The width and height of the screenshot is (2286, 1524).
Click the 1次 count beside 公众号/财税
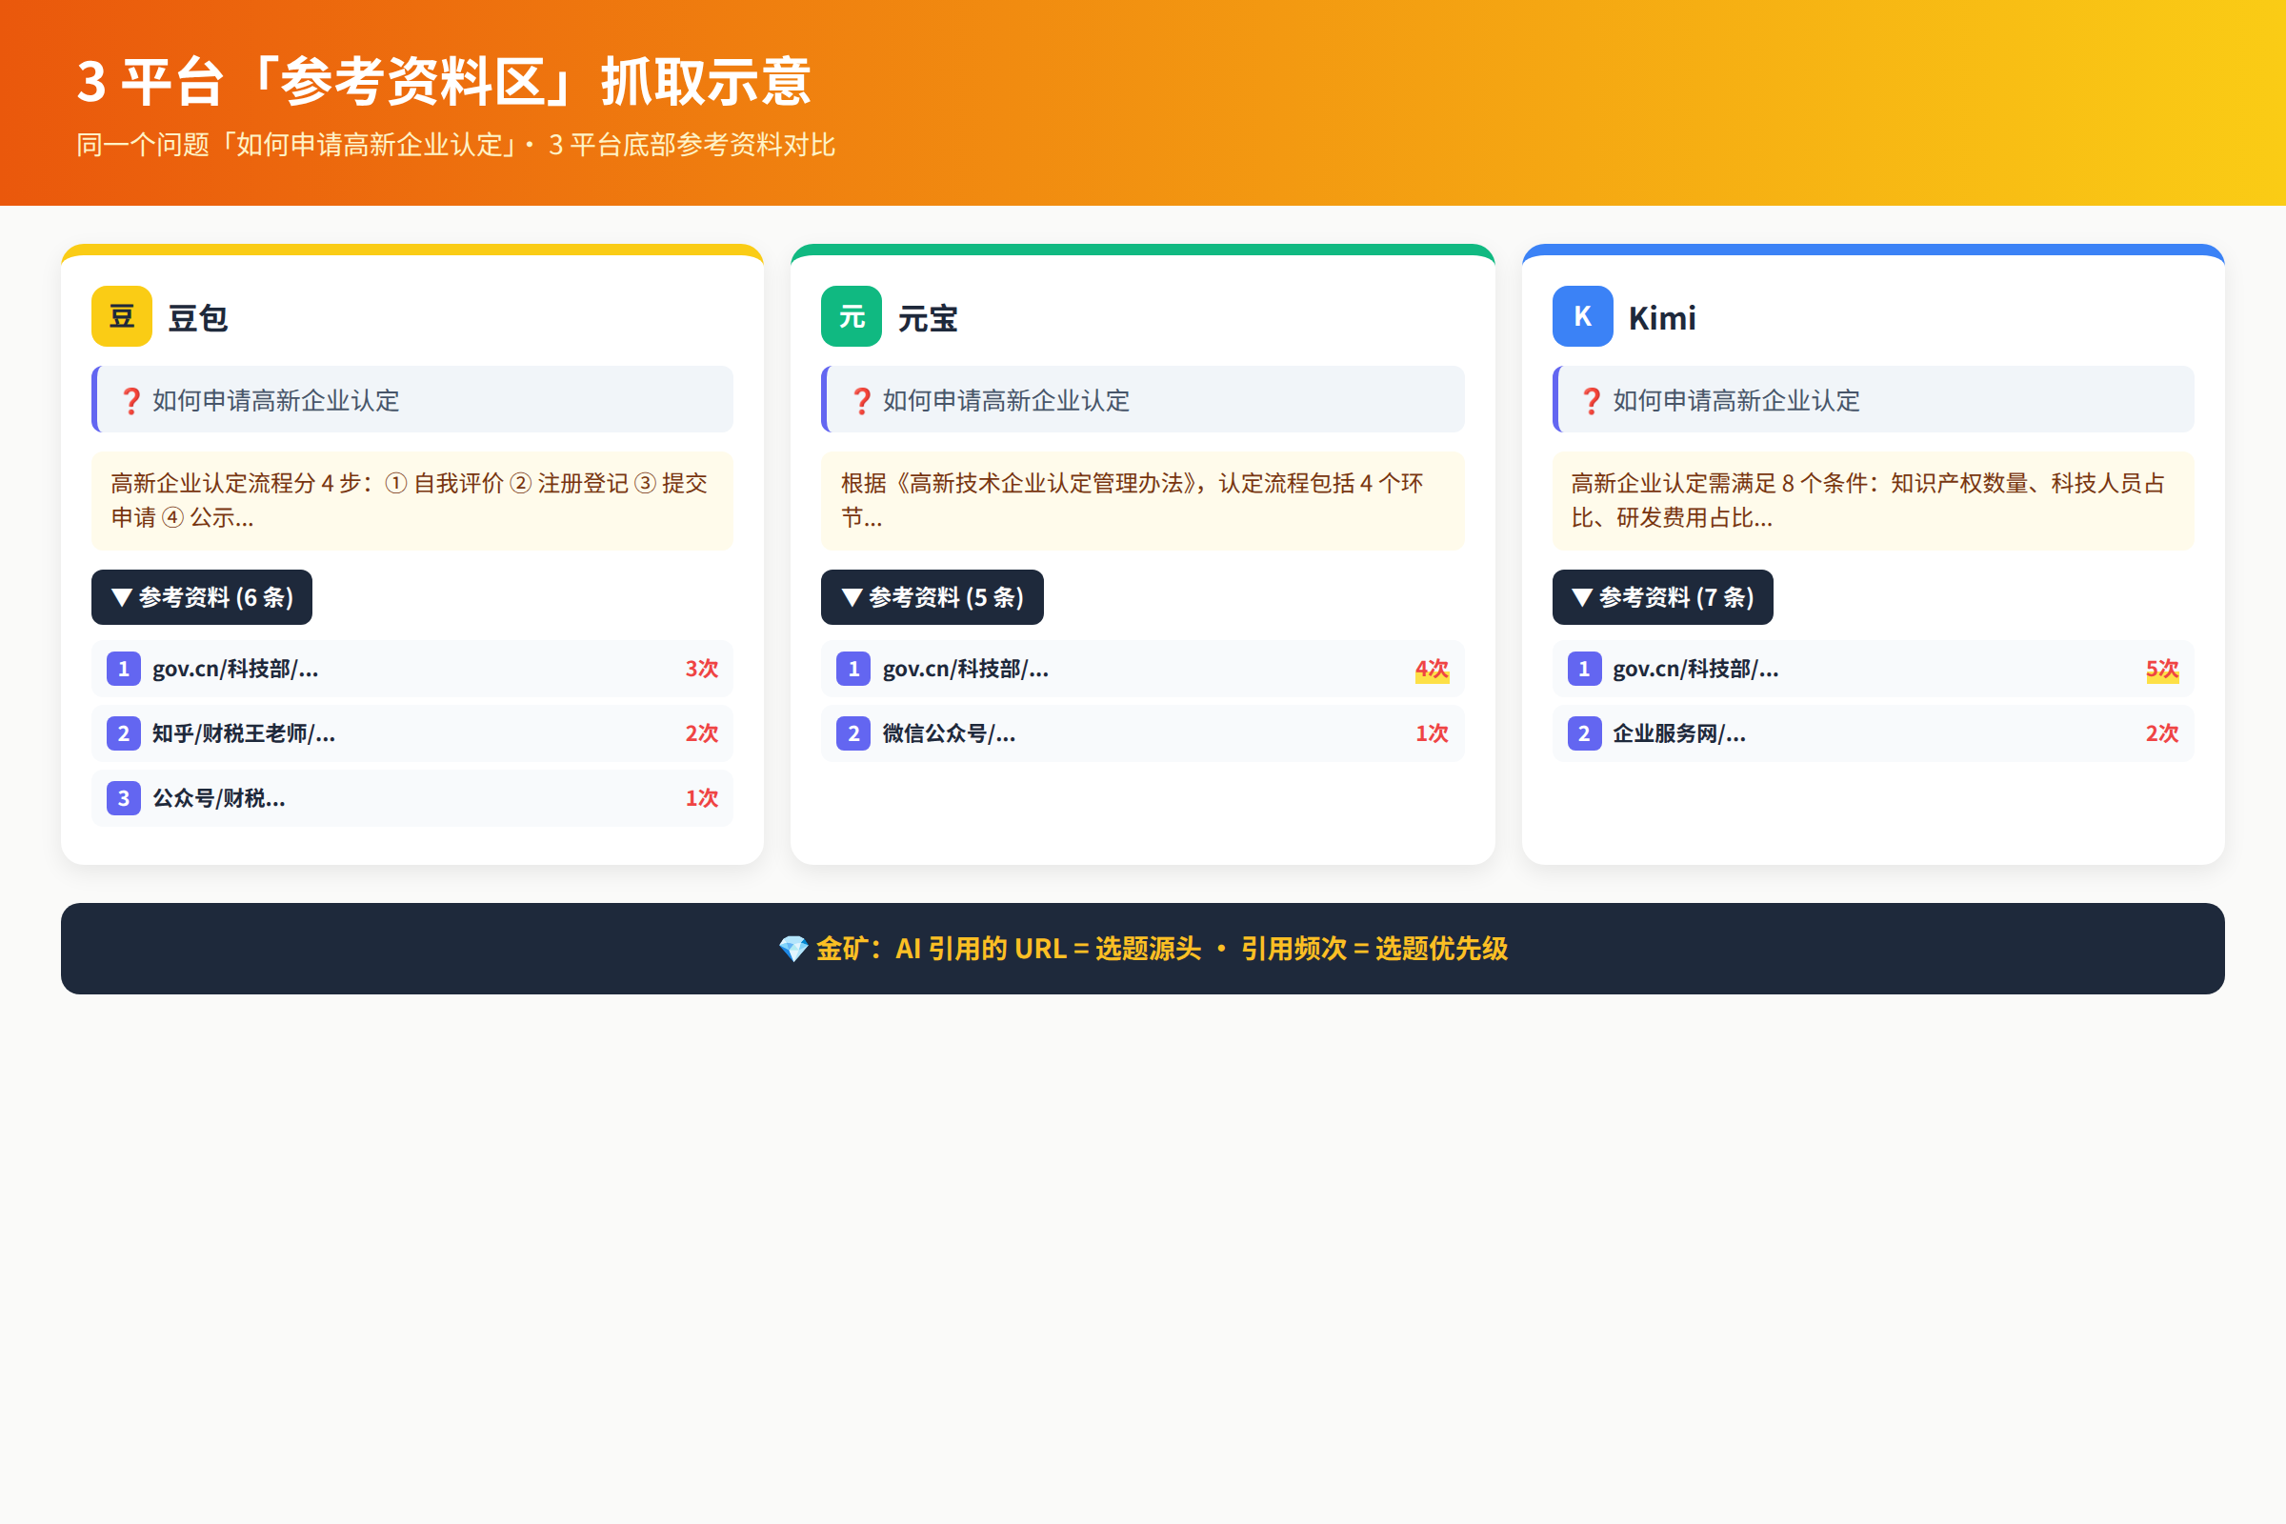point(702,798)
